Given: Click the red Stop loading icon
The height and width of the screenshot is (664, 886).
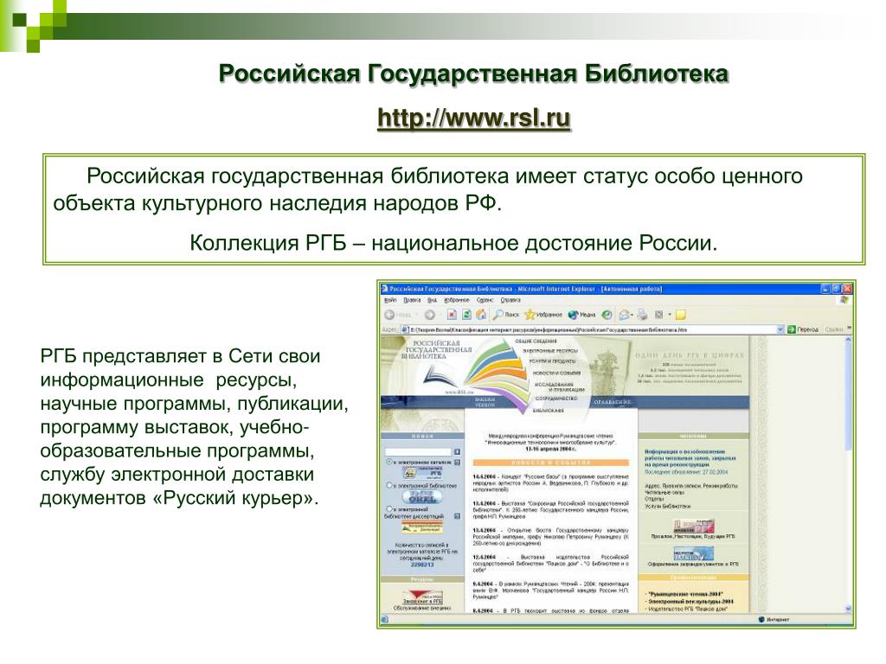Looking at the screenshot, I should (452, 315).
